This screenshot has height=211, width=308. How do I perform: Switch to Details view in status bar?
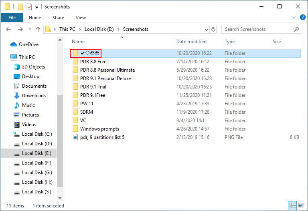pyautogui.click(x=292, y=205)
